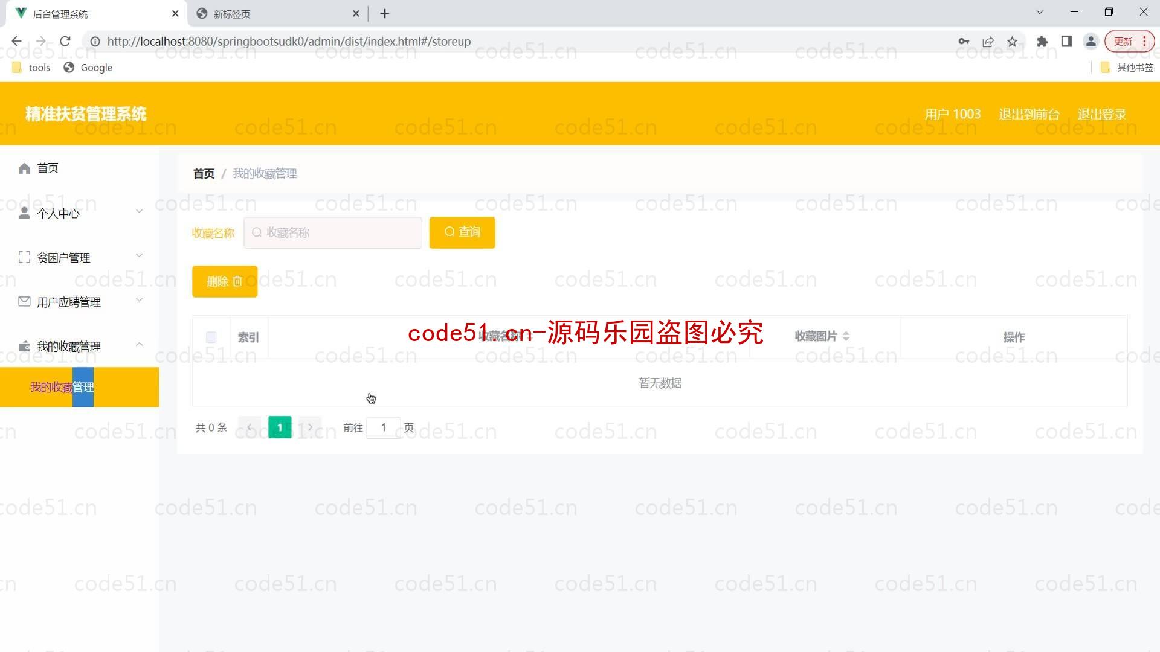1160x652 pixels.
Task: Click the address bar URL
Action: coord(289,42)
